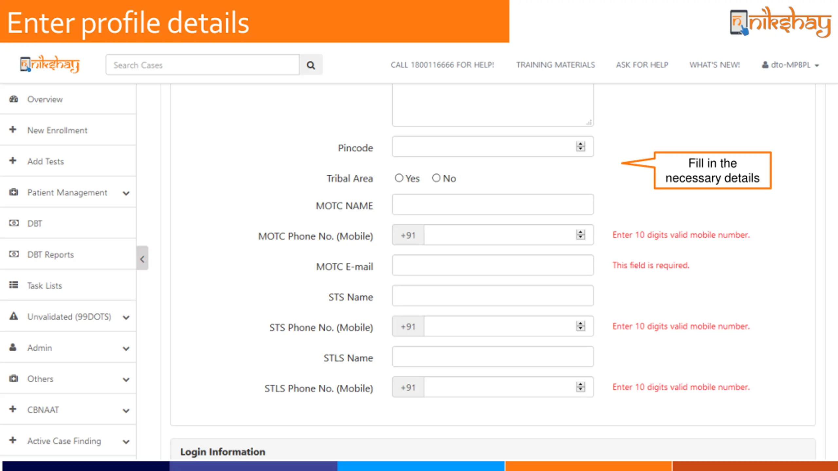The height and width of the screenshot is (471, 838).
Task: Open the dto-MPBPL user dropdown caret
Action: (817, 66)
